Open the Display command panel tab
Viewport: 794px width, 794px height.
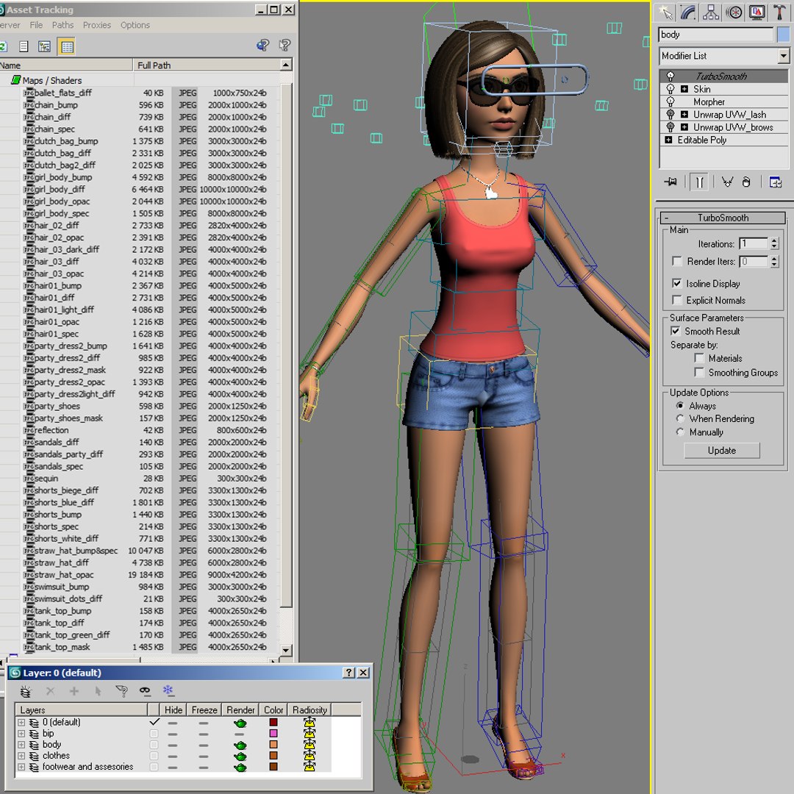click(x=757, y=12)
